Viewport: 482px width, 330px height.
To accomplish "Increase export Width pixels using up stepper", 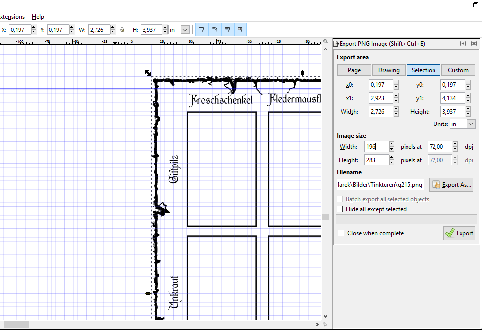I will 392,144.
